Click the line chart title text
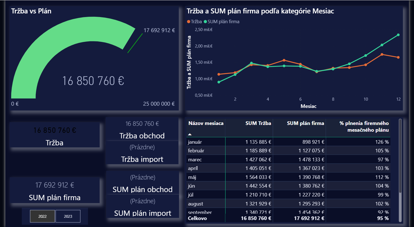Image resolution: width=414 pixels, height=227 pixels. tap(260, 11)
